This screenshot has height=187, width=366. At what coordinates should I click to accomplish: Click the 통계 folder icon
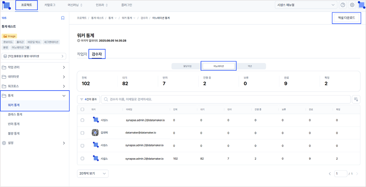click(4, 96)
